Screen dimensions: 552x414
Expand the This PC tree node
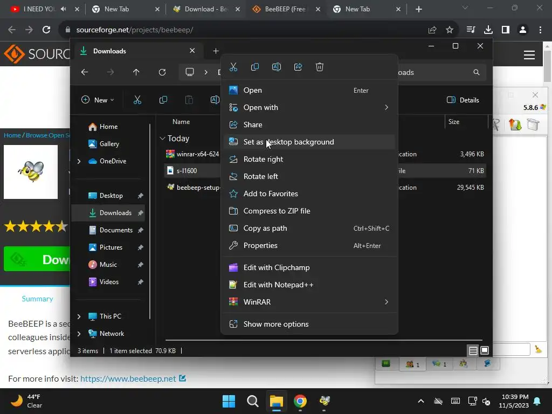click(x=79, y=316)
